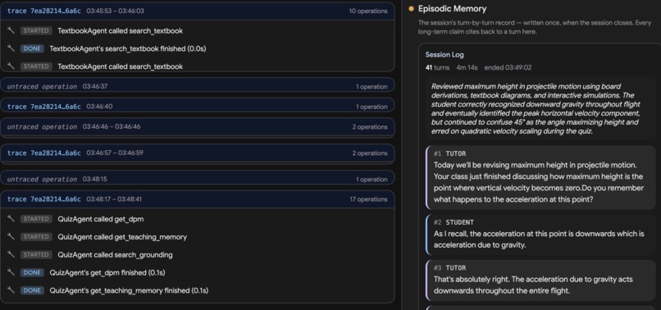The width and height of the screenshot is (661, 310).
Task: Click the STARTED badge on "called get_teaching_memory" row
Action: (x=36, y=237)
